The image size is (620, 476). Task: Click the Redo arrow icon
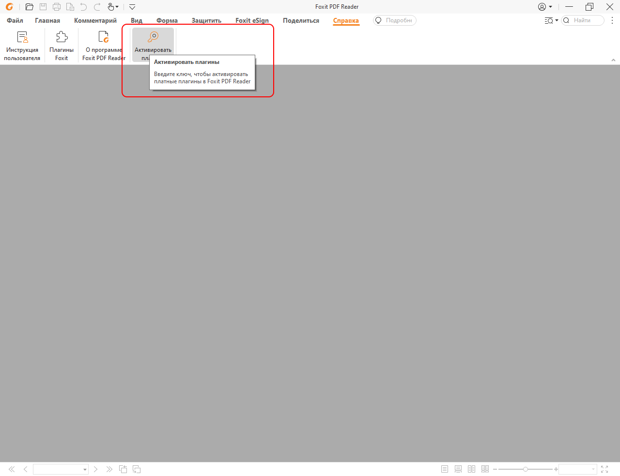[97, 7]
